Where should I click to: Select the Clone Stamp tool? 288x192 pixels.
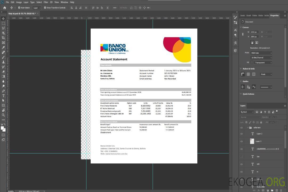tap(3, 62)
